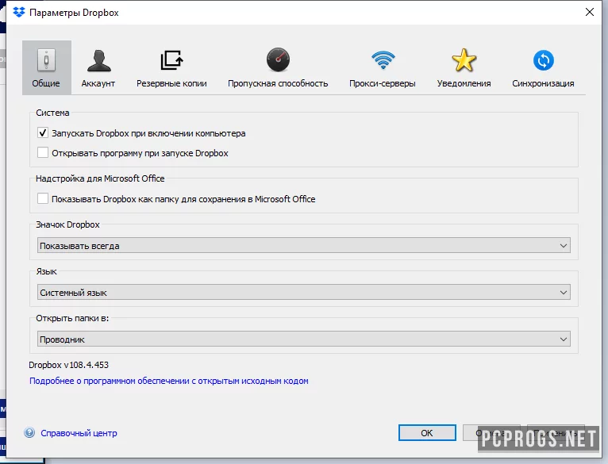The image size is (608, 464).
Task: Switch to Пропускная способность tab label
Action: [x=278, y=83]
